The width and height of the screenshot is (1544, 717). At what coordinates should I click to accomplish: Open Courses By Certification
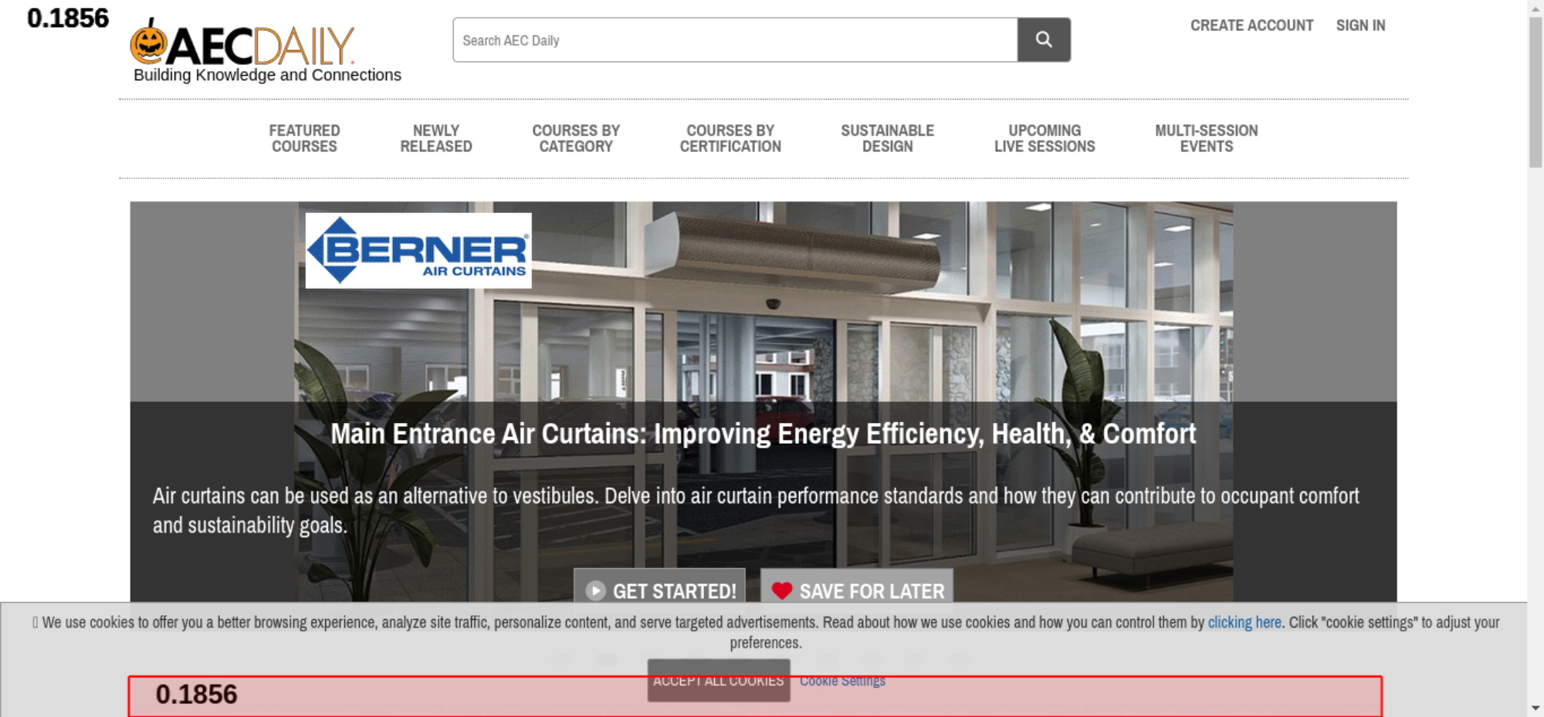(x=730, y=139)
